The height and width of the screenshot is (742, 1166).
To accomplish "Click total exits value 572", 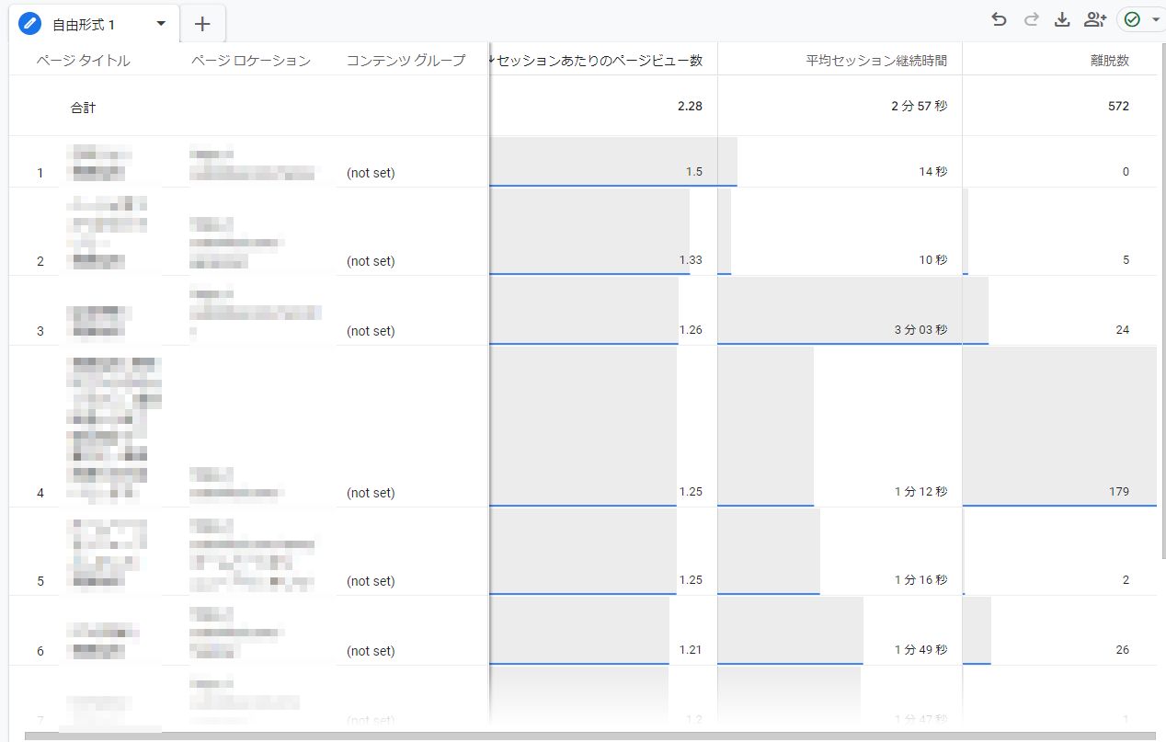I will (1118, 106).
